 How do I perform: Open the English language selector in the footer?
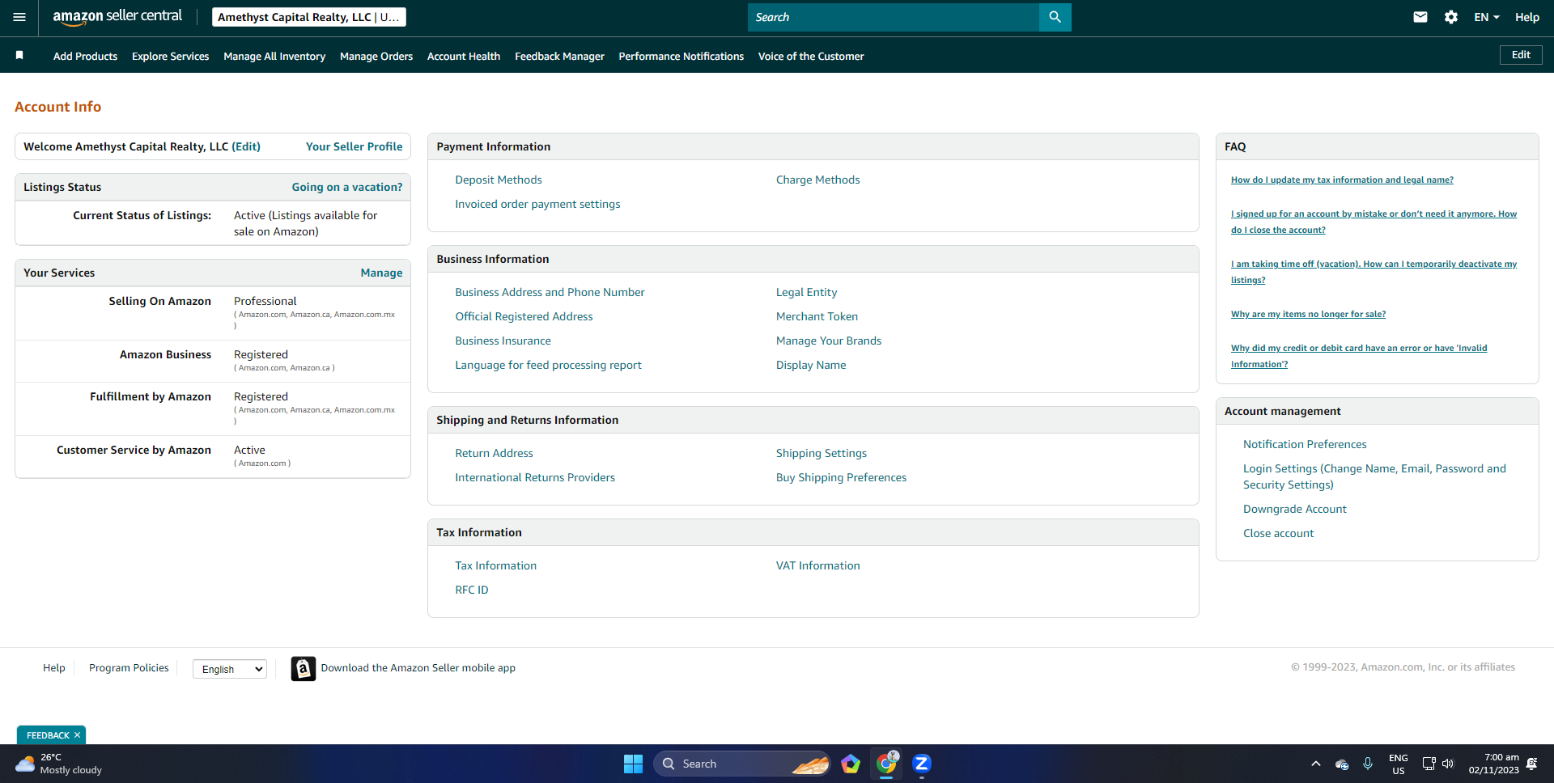pyautogui.click(x=230, y=669)
